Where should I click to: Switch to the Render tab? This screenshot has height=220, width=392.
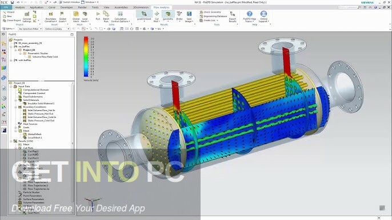82,7
